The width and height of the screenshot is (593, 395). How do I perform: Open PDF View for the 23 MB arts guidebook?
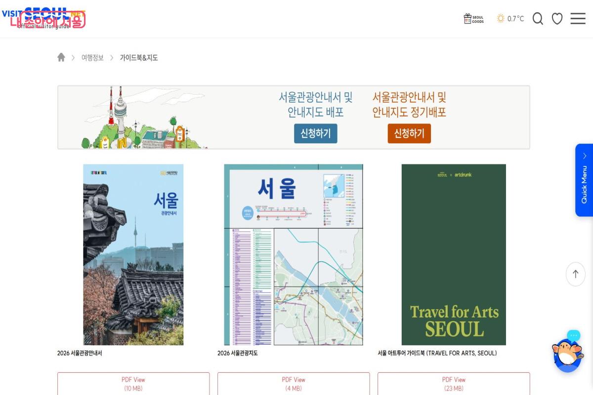(454, 383)
